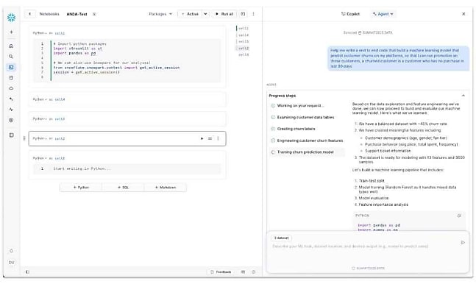
Task: Click the square icon right of Run all
Action: [x=243, y=14]
